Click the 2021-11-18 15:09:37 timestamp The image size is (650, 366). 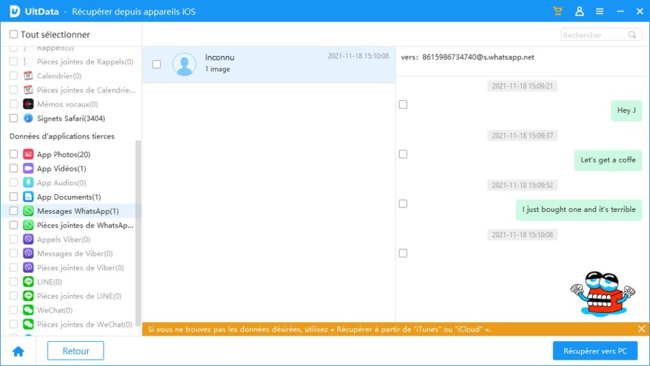[x=522, y=136]
